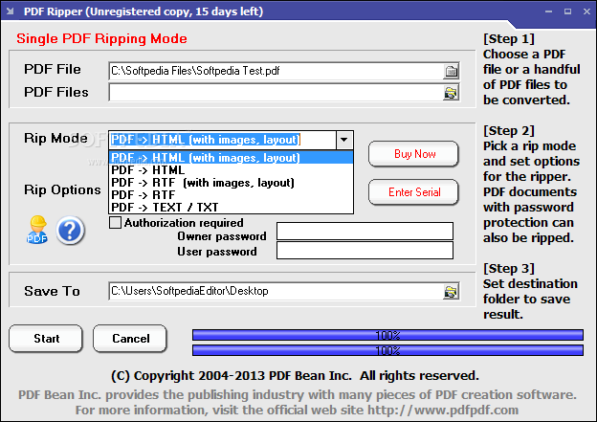The image size is (597, 422).
Task: Select PDF -> HTML (with images, layout) option
Action: tap(232, 157)
